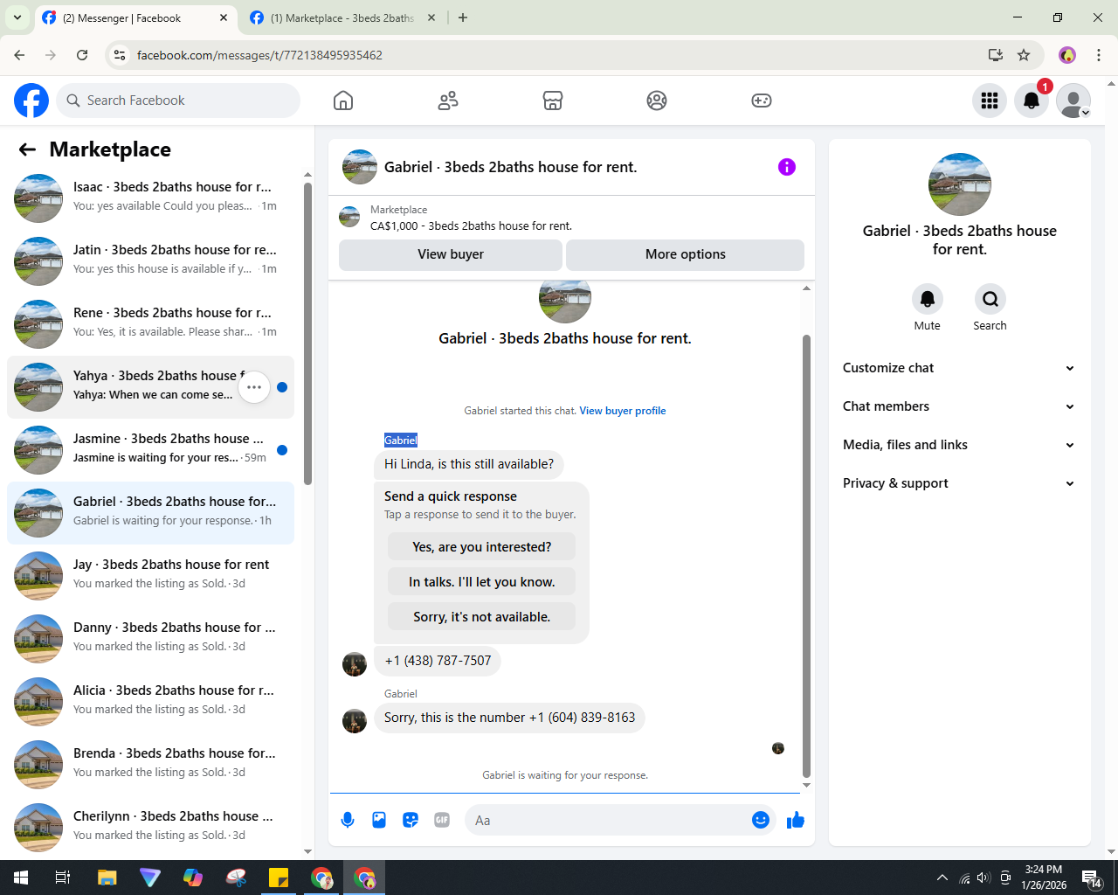Switch to the Marketplace 3beds 2baths tab
The image size is (1118, 895).
click(342, 17)
